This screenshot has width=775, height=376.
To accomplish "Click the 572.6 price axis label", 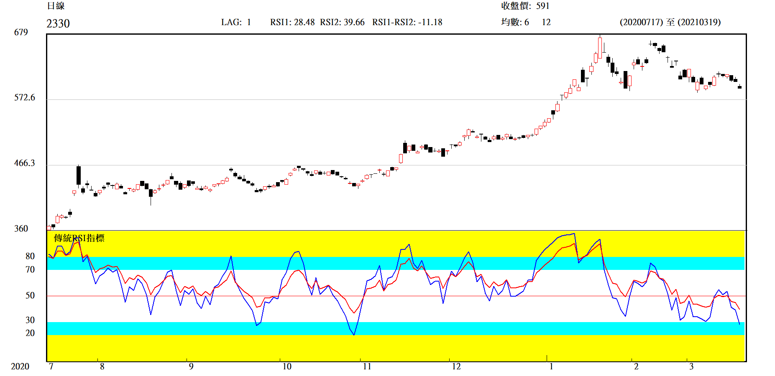I will click(x=25, y=97).
